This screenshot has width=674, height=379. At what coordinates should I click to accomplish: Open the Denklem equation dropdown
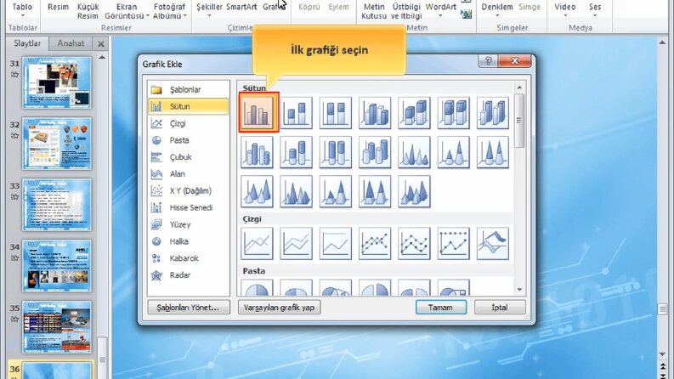tap(497, 10)
